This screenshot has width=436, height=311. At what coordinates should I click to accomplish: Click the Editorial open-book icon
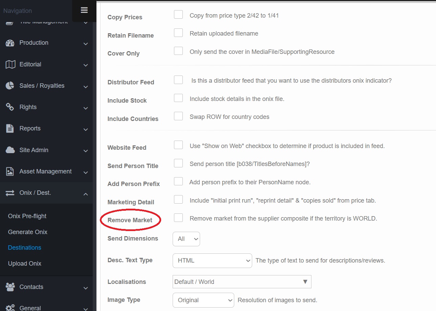pos(10,64)
